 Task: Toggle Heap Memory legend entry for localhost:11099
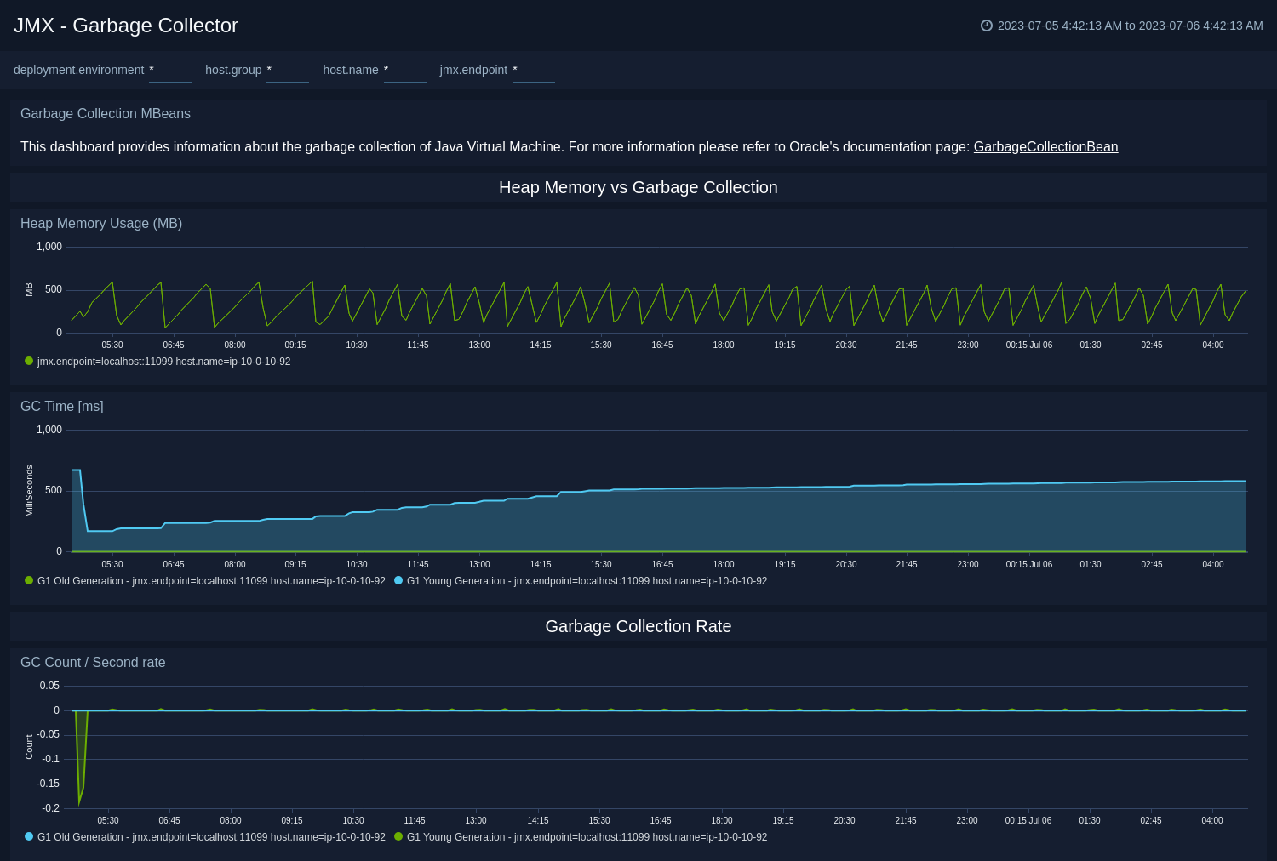tap(157, 362)
